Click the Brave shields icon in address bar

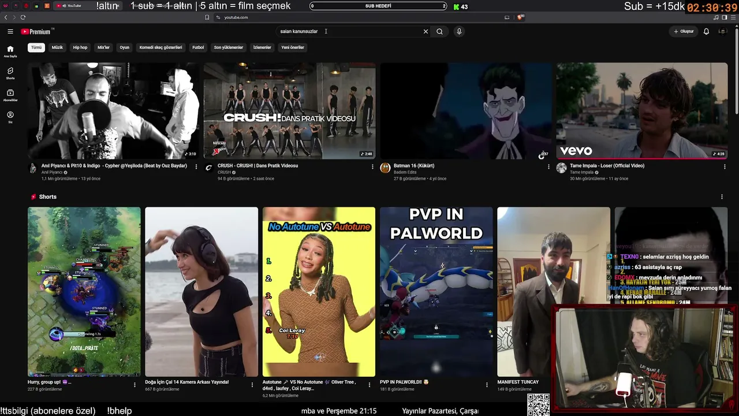(x=520, y=17)
